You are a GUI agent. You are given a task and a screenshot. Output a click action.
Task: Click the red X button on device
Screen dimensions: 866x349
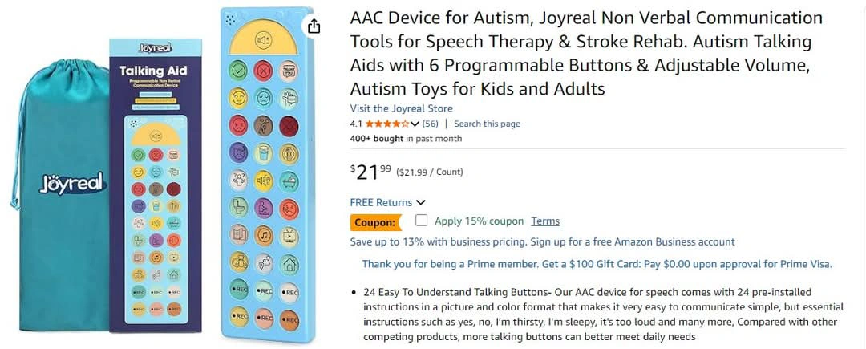264,70
